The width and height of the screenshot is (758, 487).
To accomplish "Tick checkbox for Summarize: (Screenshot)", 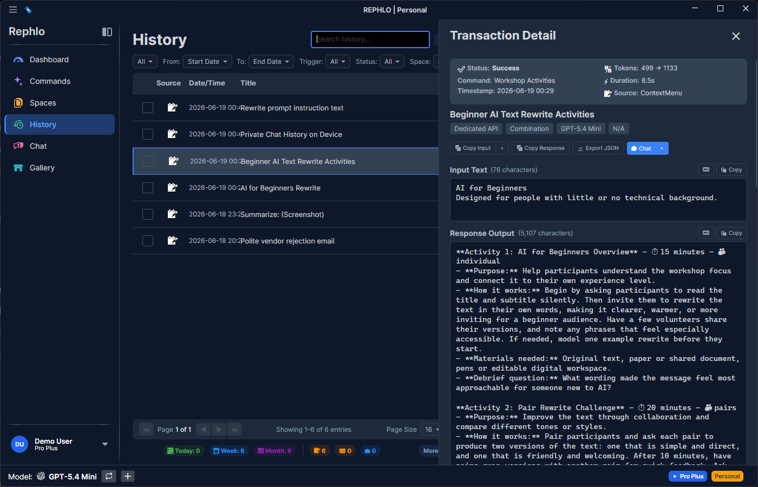I will click(x=148, y=214).
